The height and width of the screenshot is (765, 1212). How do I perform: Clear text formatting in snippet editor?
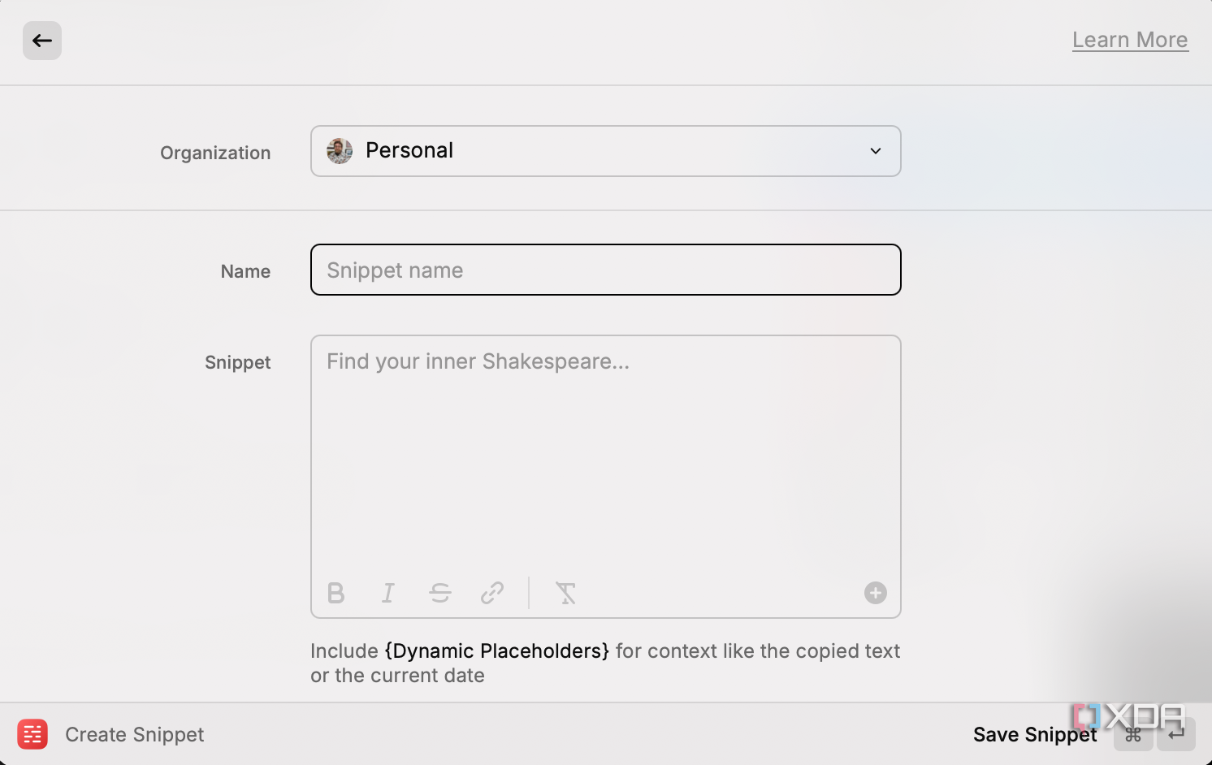pyautogui.click(x=565, y=593)
